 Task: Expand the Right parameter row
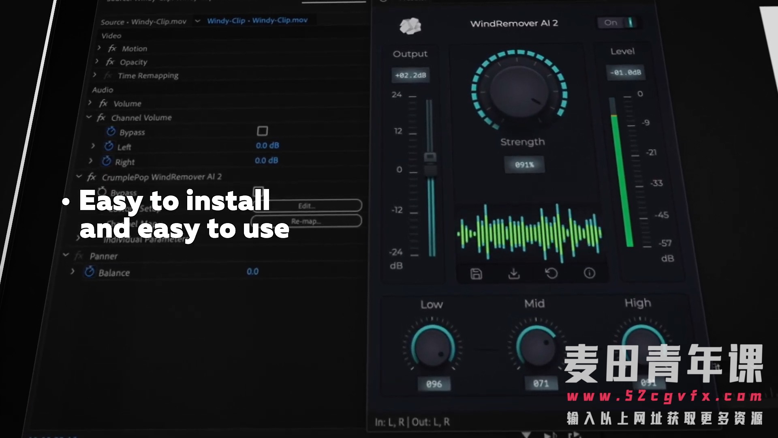pyautogui.click(x=90, y=161)
